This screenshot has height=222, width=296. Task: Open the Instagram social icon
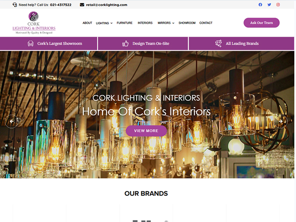coord(278,5)
